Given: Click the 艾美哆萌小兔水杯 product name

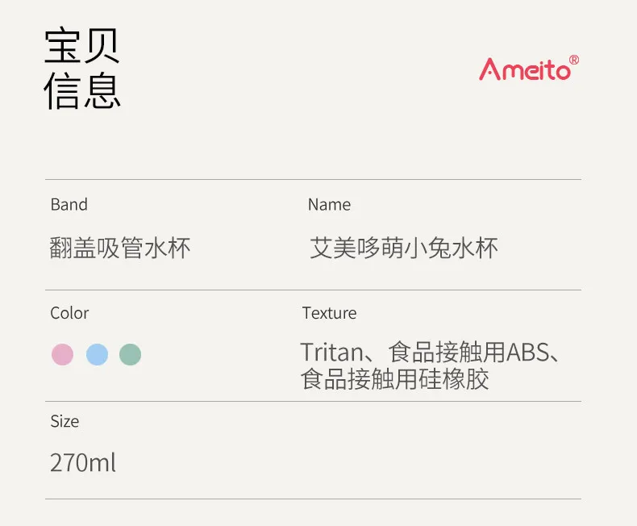Looking at the screenshot, I should (x=404, y=248).
